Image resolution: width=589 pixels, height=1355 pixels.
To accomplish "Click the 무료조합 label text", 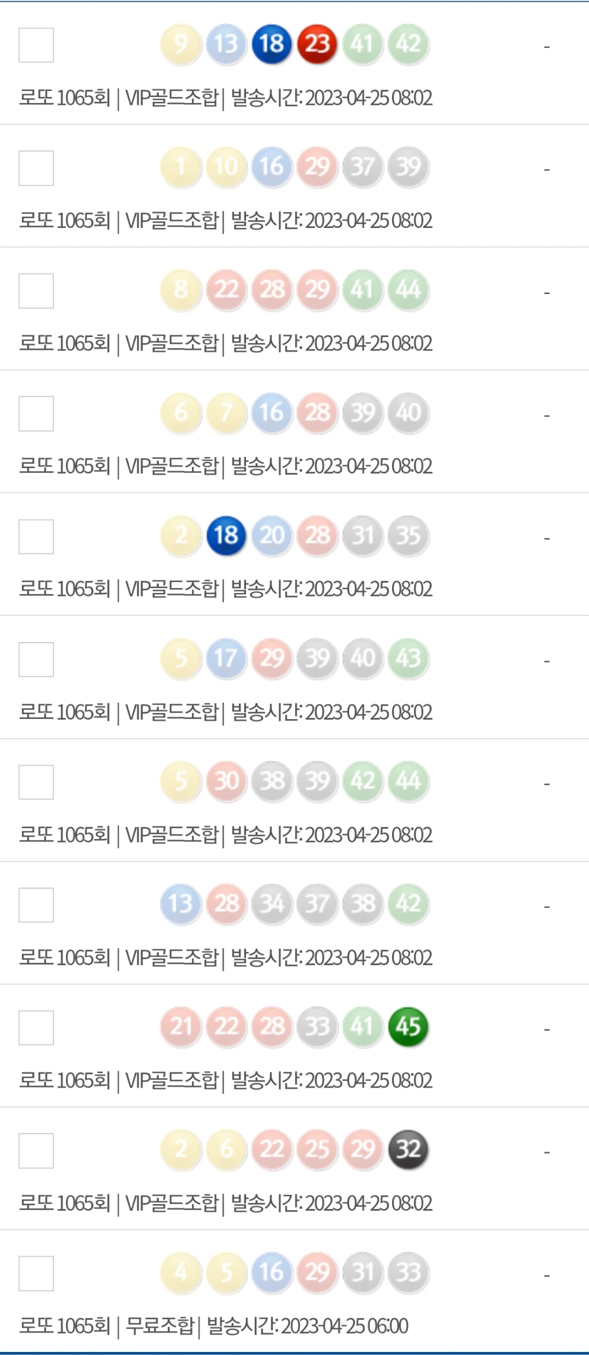I will coord(159,1326).
